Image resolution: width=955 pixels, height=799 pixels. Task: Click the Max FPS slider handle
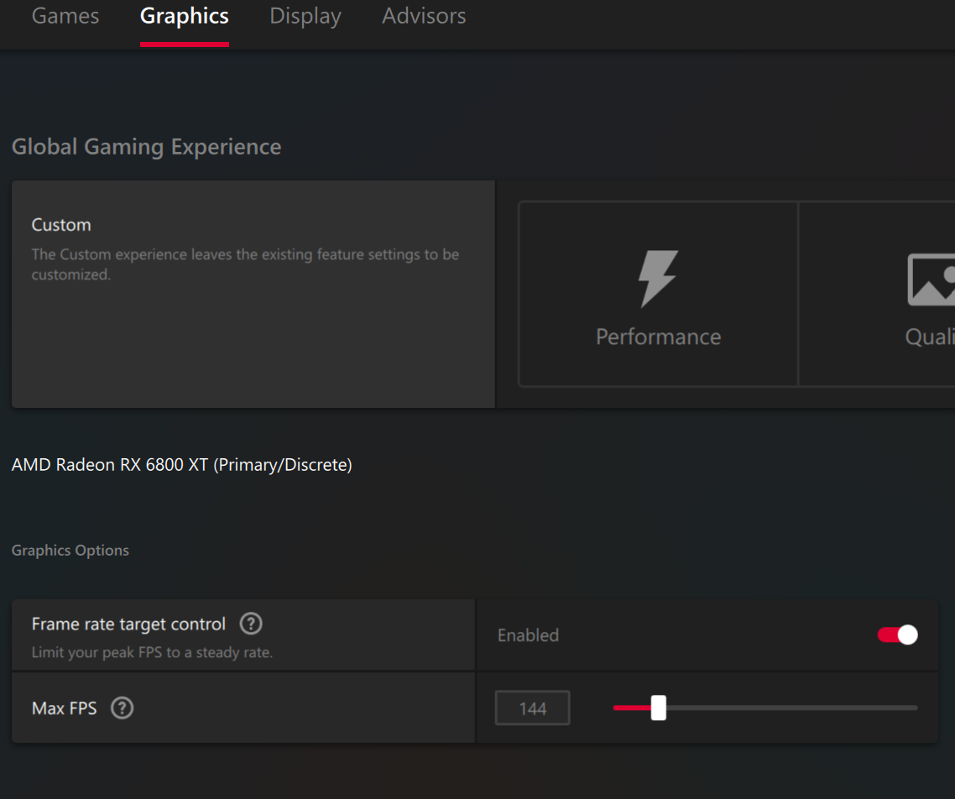pos(659,708)
